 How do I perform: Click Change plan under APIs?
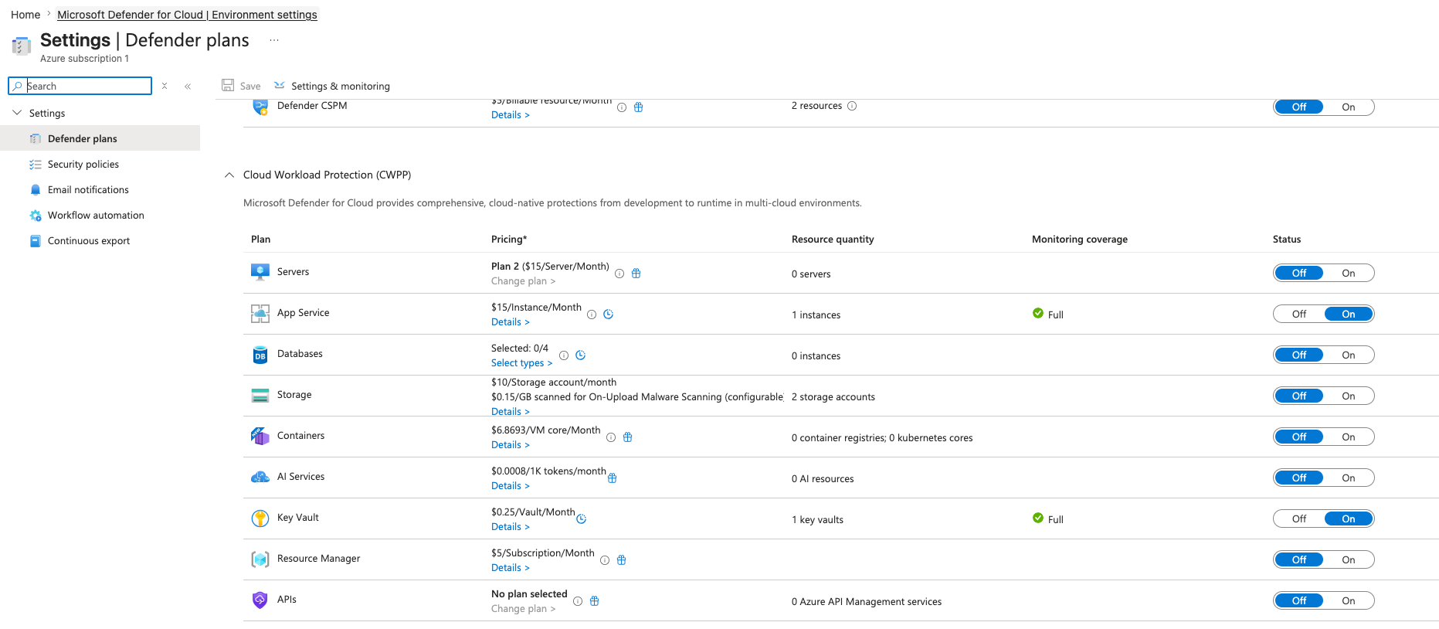click(523, 609)
